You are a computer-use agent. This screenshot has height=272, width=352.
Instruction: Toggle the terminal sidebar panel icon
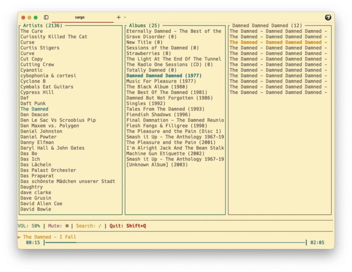tap(46, 17)
